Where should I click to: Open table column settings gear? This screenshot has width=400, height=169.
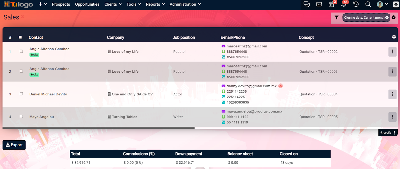tap(394, 37)
